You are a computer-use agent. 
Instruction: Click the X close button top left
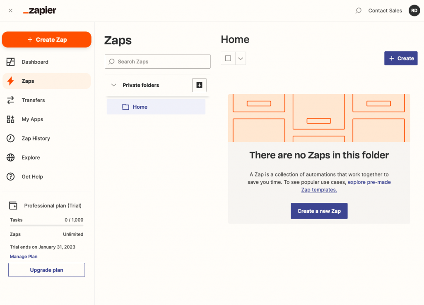10,10
